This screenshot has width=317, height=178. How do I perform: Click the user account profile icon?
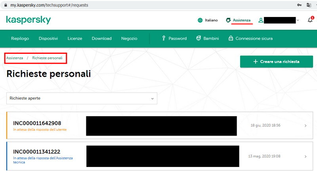tap(261, 20)
